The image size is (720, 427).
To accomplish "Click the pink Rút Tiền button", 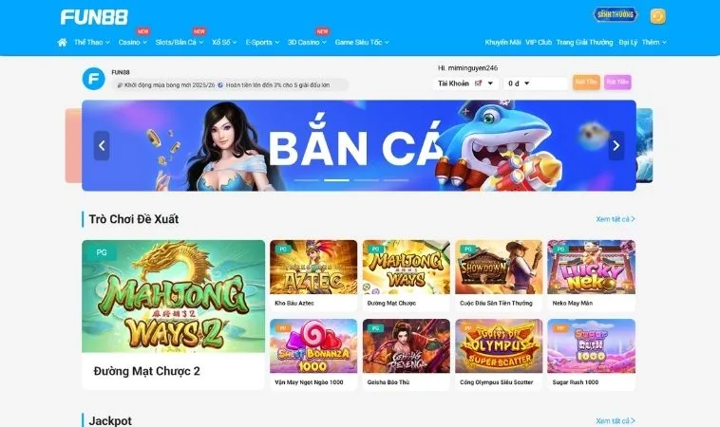I will point(617,83).
